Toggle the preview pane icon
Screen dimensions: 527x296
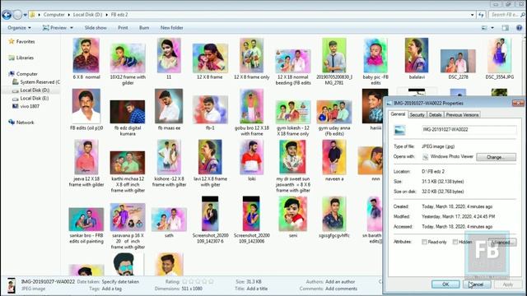click(x=505, y=28)
